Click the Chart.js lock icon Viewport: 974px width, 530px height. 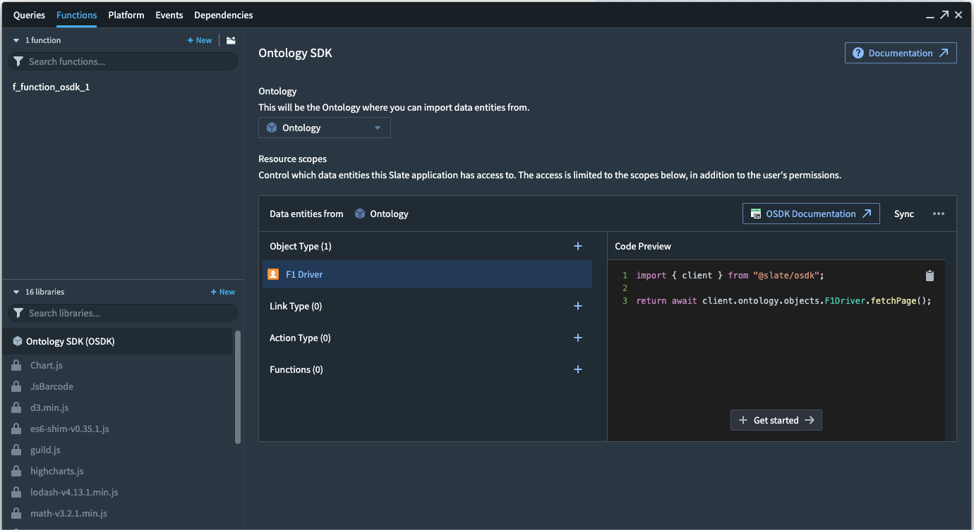tap(16, 365)
